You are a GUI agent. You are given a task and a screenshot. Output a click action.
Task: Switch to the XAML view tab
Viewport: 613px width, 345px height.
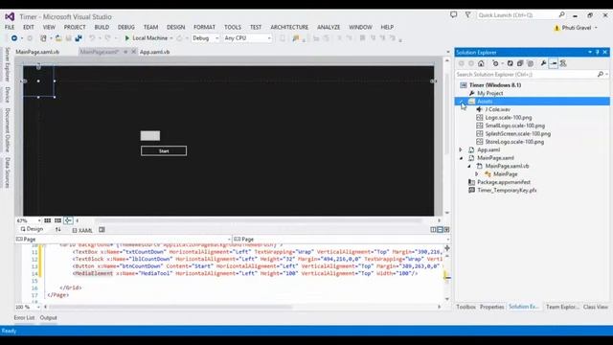pyautogui.click(x=82, y=230)
